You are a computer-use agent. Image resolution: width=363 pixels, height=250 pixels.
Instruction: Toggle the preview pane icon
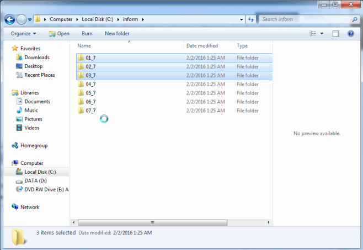335,34
